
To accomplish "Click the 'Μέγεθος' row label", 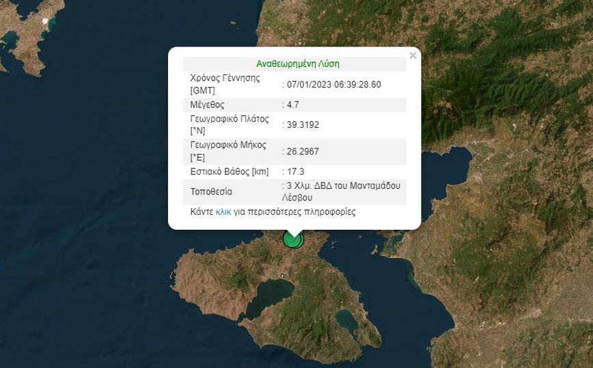I will (207, 105).
